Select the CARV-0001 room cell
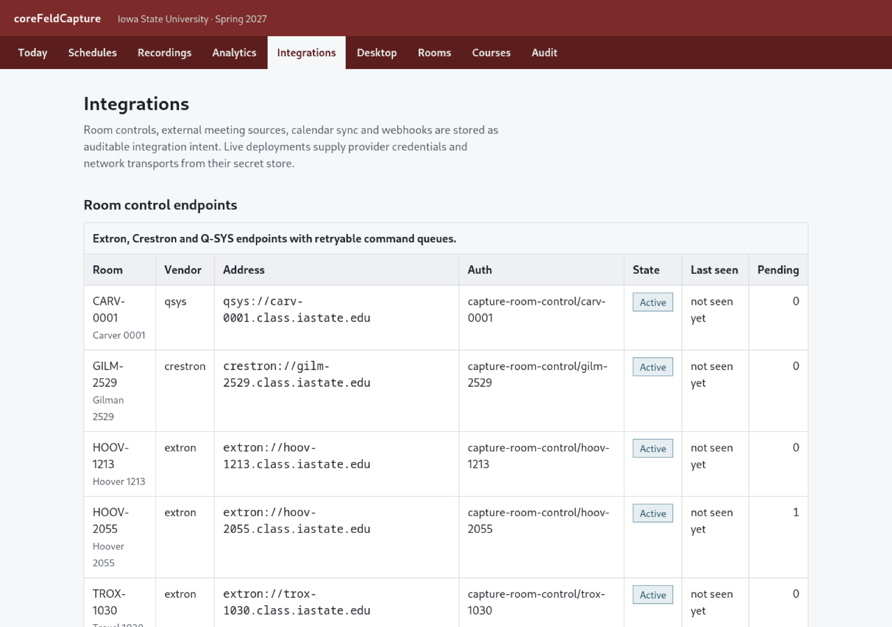 (x=120, y=318)
